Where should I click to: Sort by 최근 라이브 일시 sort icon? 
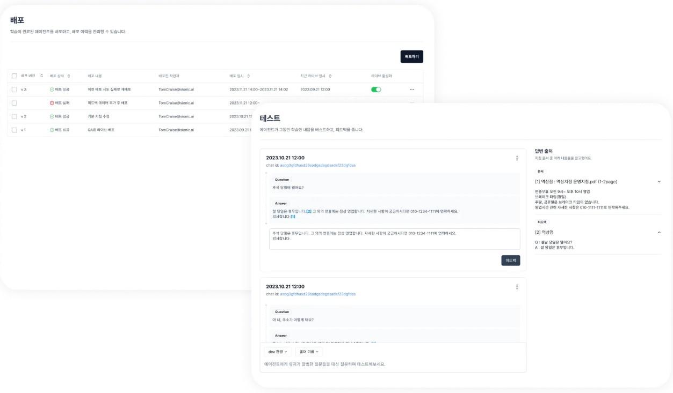point(330,76)
